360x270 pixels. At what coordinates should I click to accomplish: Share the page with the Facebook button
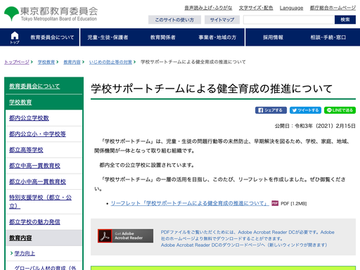point(271,110)
